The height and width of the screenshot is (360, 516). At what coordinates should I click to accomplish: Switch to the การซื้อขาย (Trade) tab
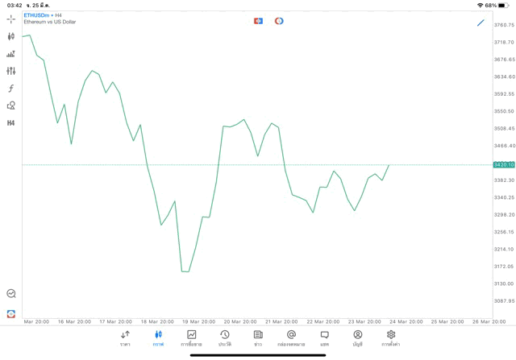coord(191,338)
